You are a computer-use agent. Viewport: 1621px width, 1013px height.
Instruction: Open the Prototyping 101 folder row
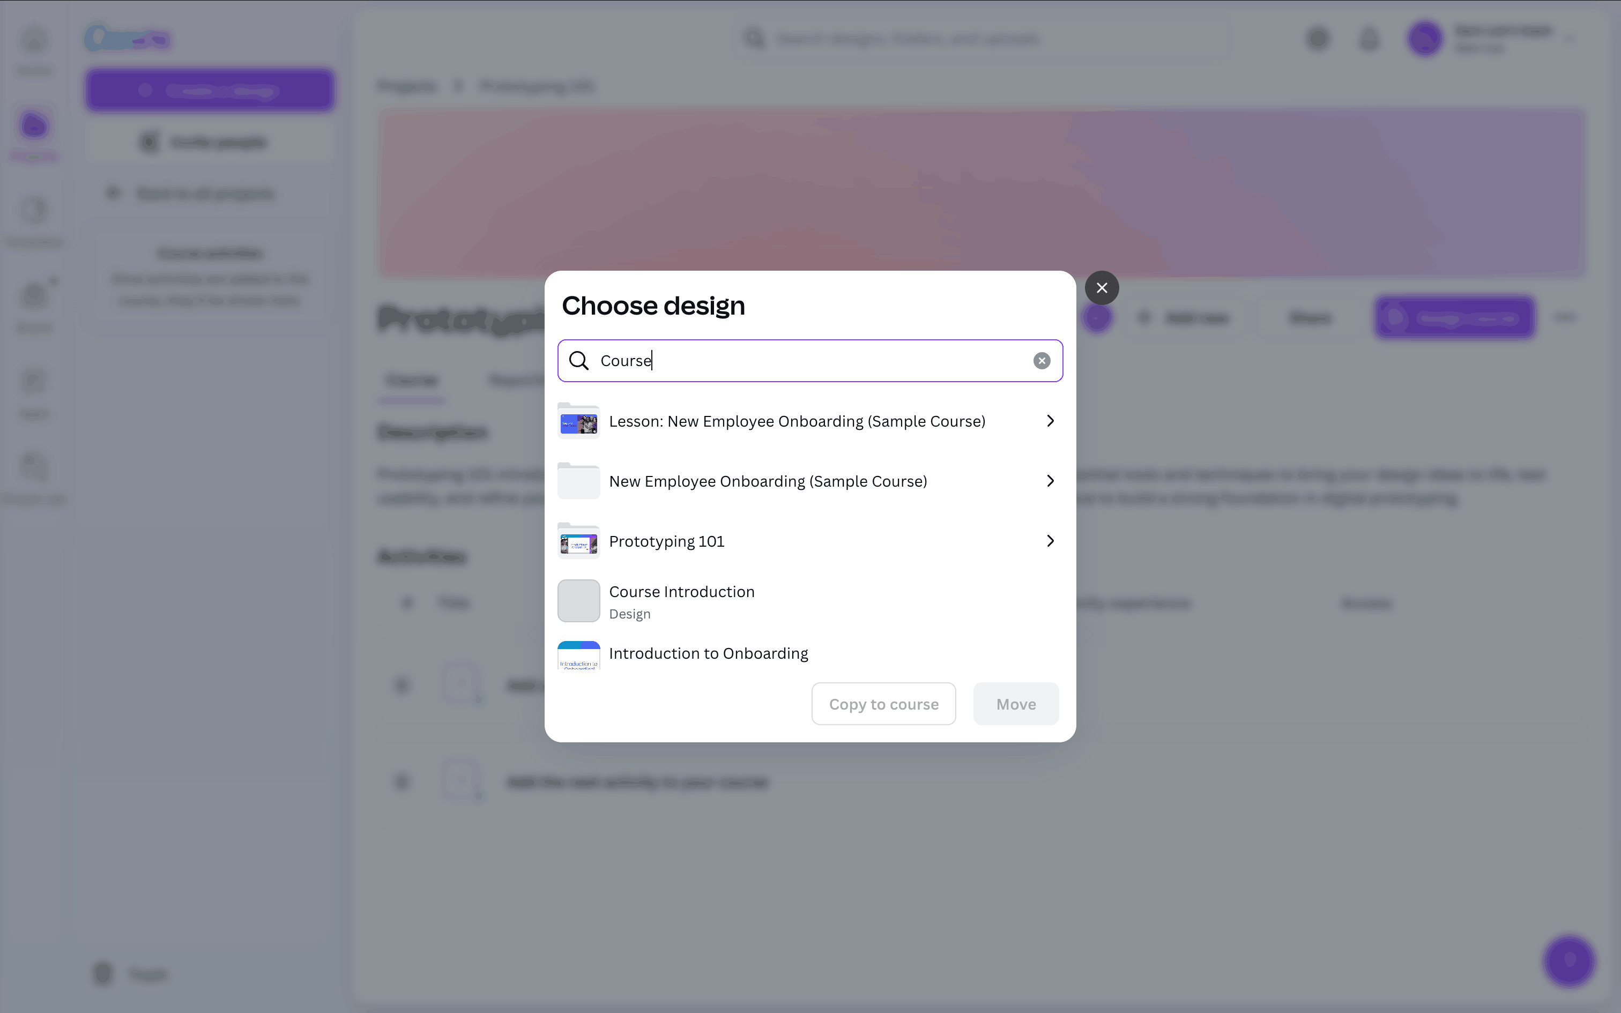tap(666, 541)
